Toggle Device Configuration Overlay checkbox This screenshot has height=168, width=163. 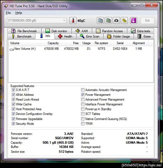point(13,114)
